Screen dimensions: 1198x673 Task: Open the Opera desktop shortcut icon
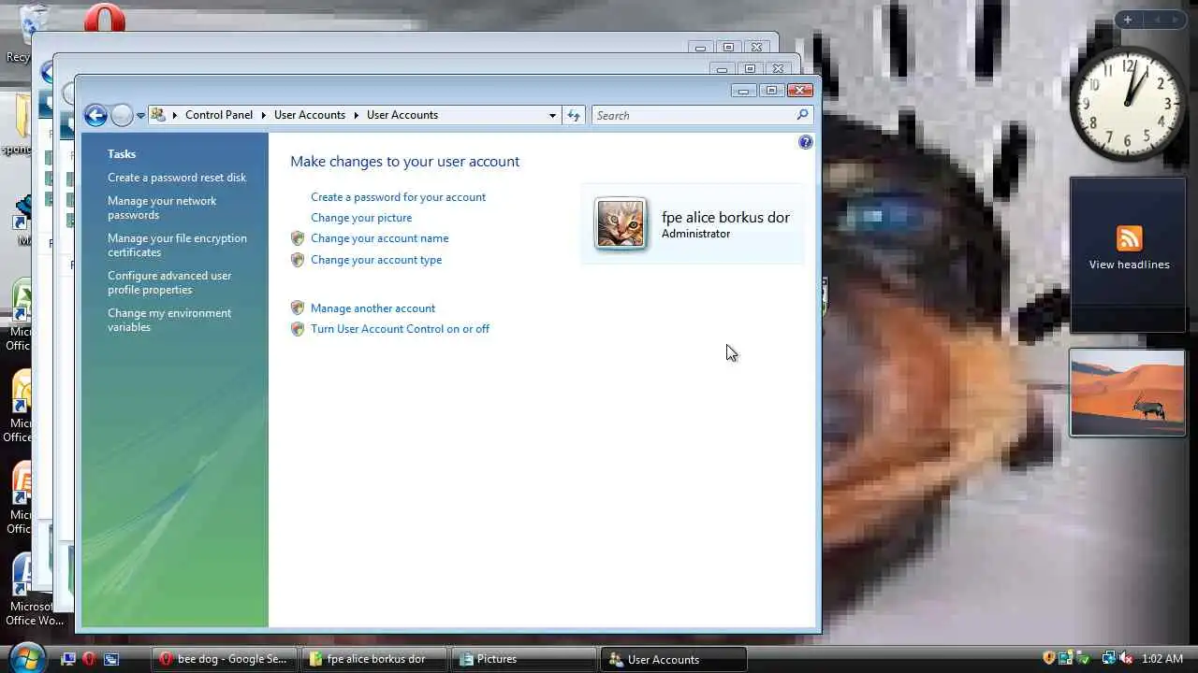tap(105, 17)
